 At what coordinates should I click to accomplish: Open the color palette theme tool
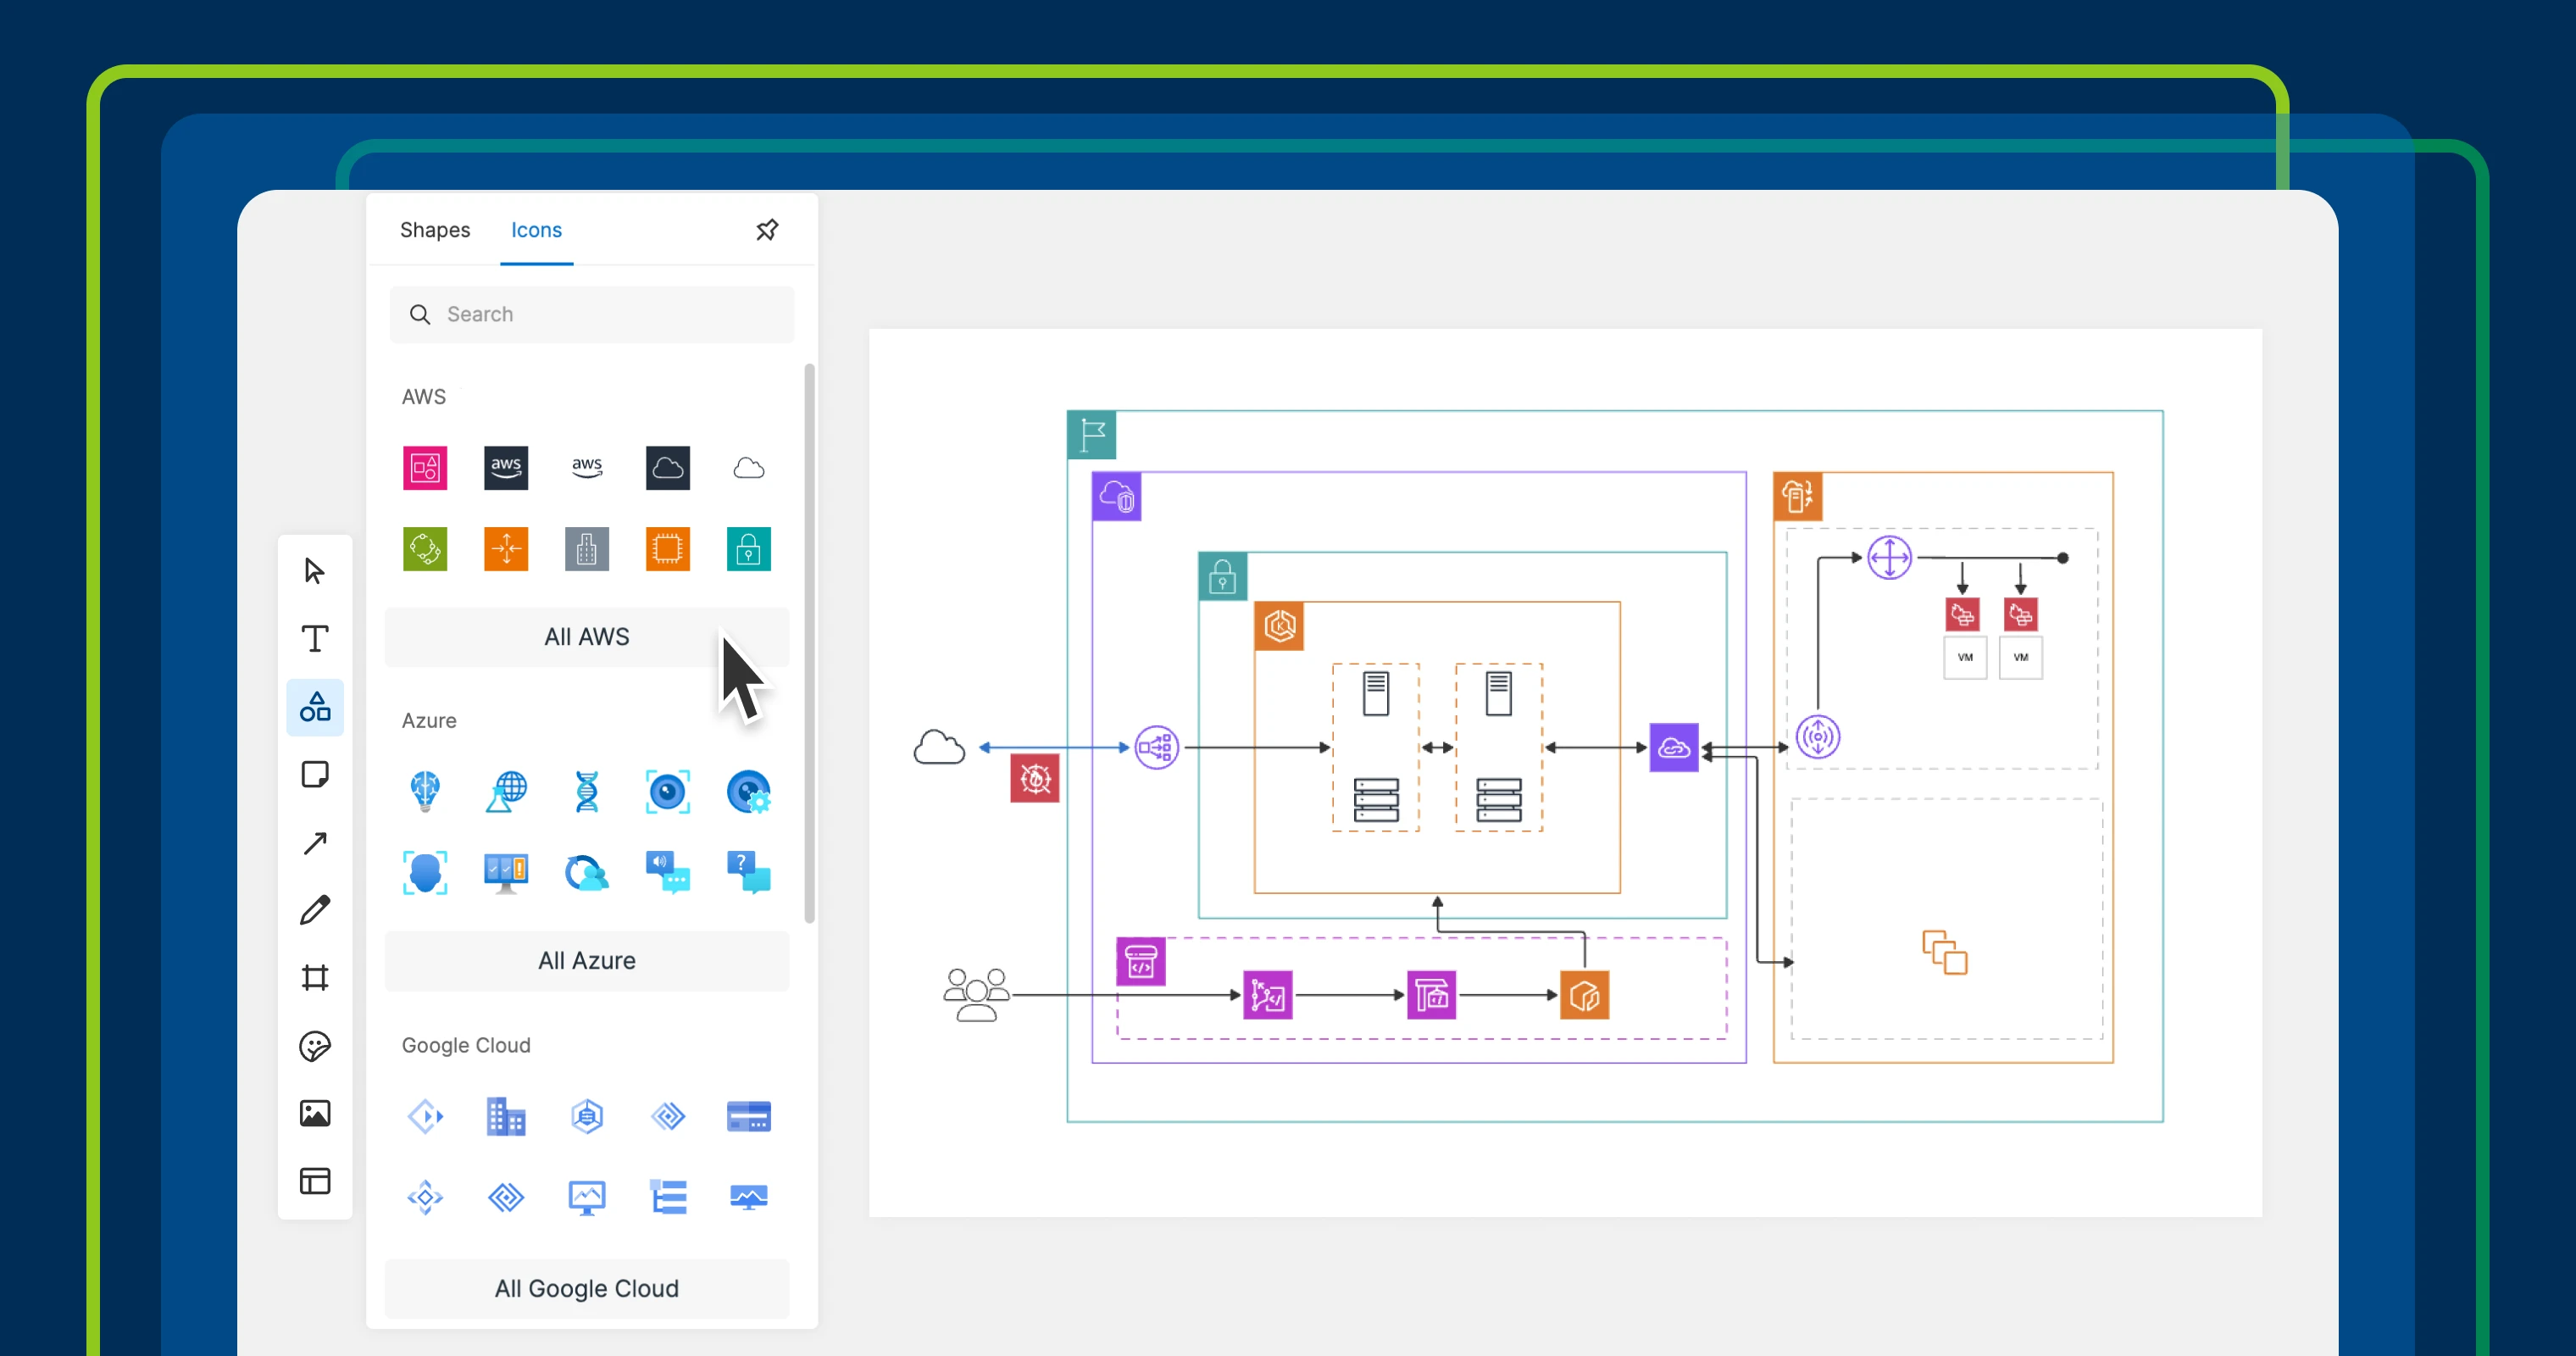[315, 1046]
